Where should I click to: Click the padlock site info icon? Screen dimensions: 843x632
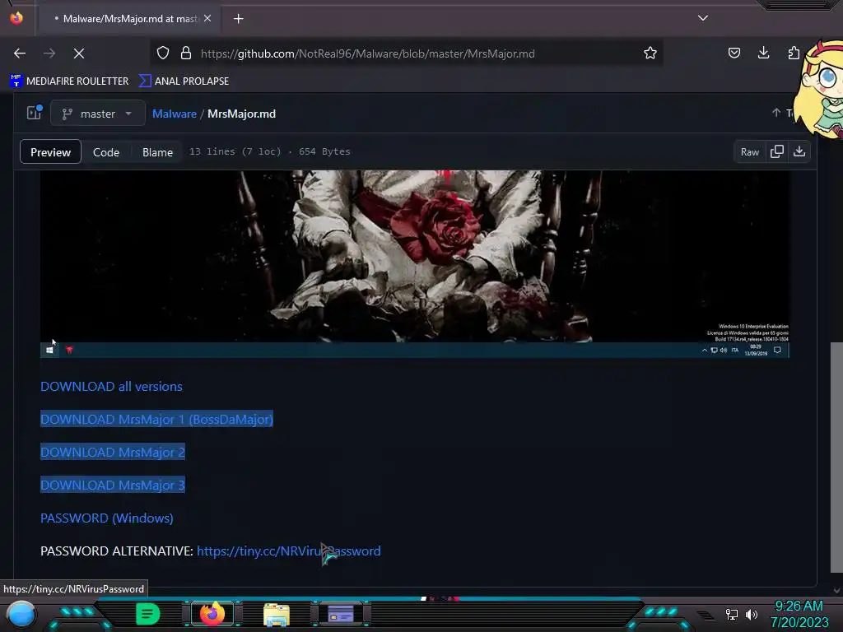tap(186, 53)
